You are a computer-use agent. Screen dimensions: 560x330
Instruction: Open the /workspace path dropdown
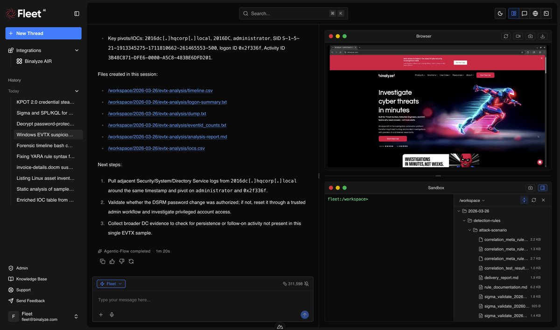pyautogui.click(x=472, y=200)
